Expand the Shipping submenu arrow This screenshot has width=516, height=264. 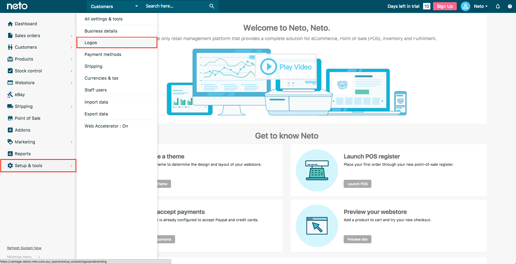point(71,107)
